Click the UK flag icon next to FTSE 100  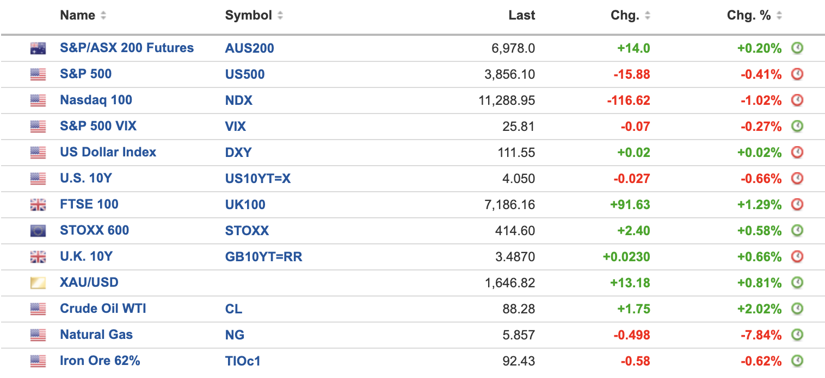pos(38,205)
